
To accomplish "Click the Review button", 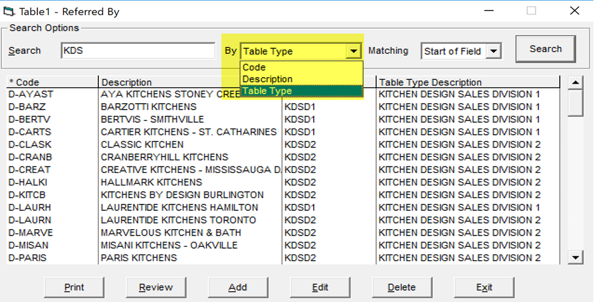I will (156, 287).
